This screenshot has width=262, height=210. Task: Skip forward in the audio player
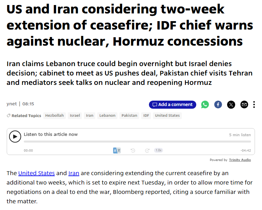tap(147, 151)
